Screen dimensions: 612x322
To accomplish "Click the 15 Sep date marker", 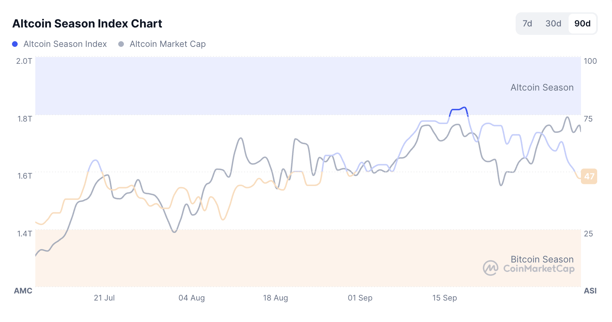I will [444, 298].
